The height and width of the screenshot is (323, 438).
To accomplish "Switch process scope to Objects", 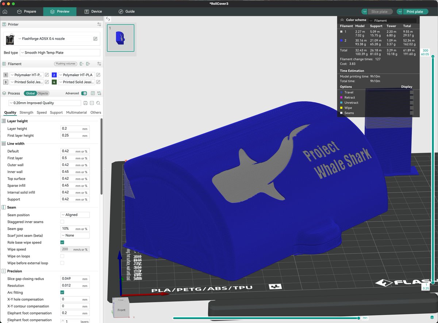I will (43, 93).
